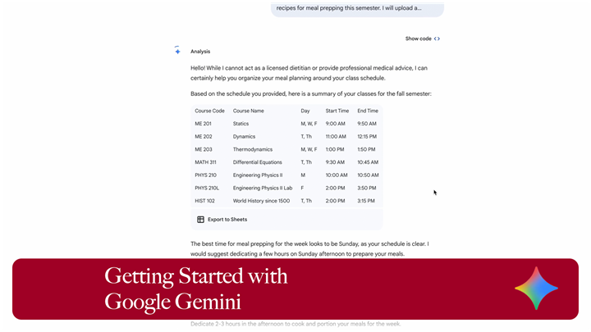Select the PHYS 210 cell

click(205, 175)
